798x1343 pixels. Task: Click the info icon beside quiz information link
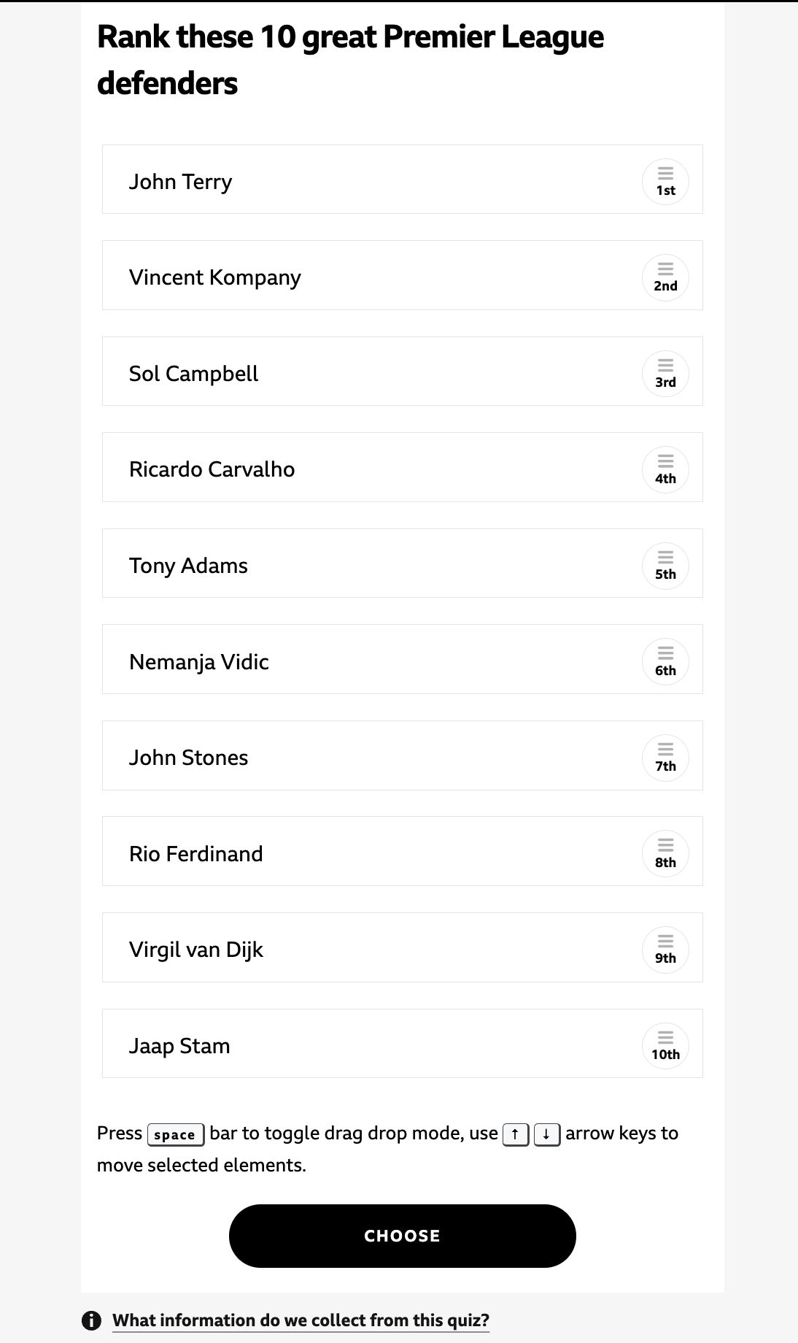[91, 1320]
